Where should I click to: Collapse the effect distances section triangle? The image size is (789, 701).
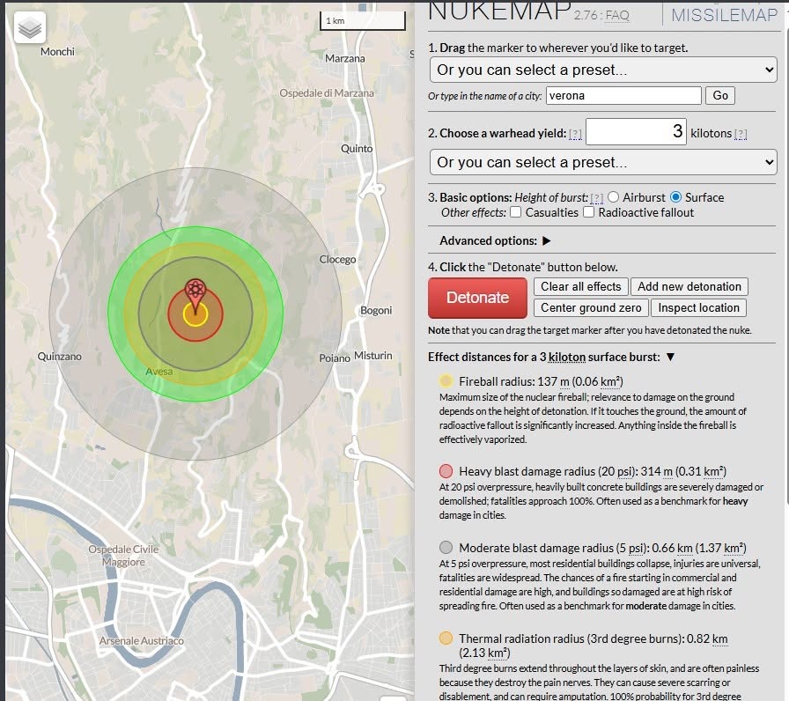[670, 357]
